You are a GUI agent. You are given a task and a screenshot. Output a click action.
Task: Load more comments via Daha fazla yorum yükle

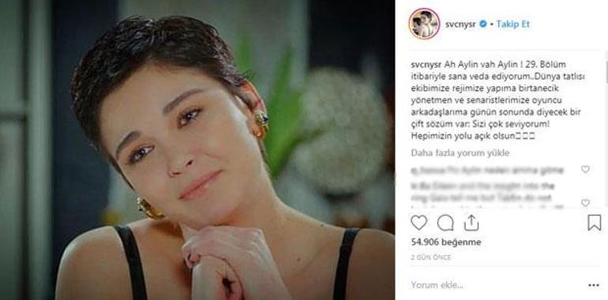point(460,153)
